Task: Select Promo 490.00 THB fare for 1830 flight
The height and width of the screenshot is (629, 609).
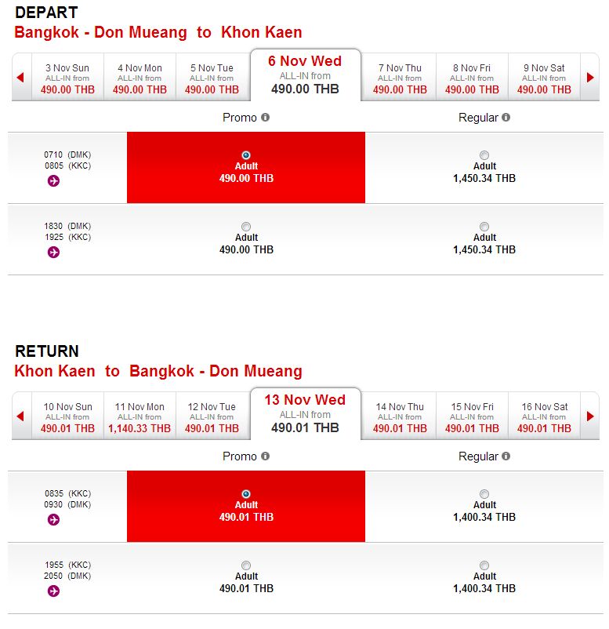Action: coord(246,227)
